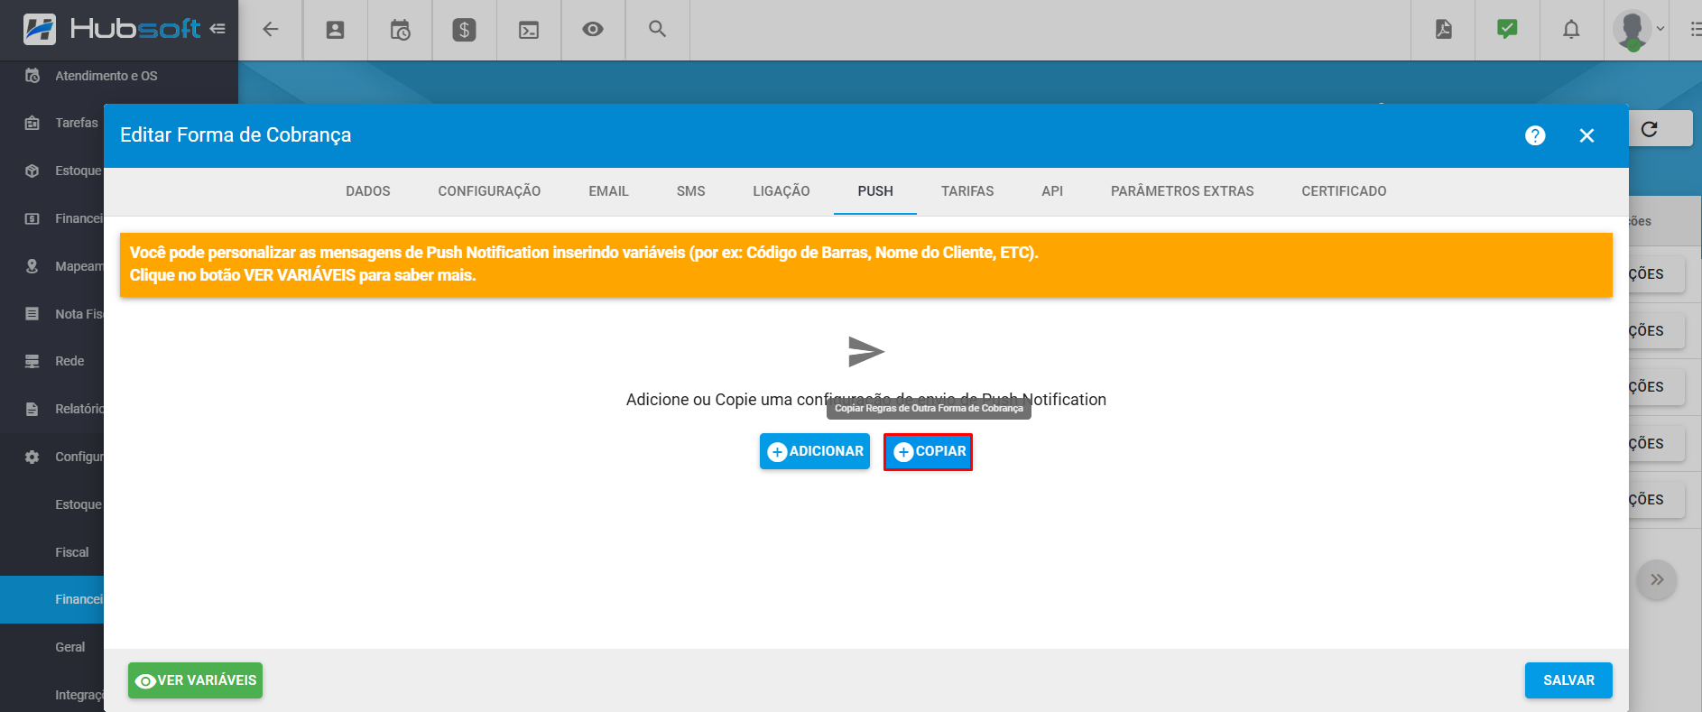Viewport: 1702px width, 712px height.
Task: Switch to the TARIFAS tab
Action: click(967, 191)
